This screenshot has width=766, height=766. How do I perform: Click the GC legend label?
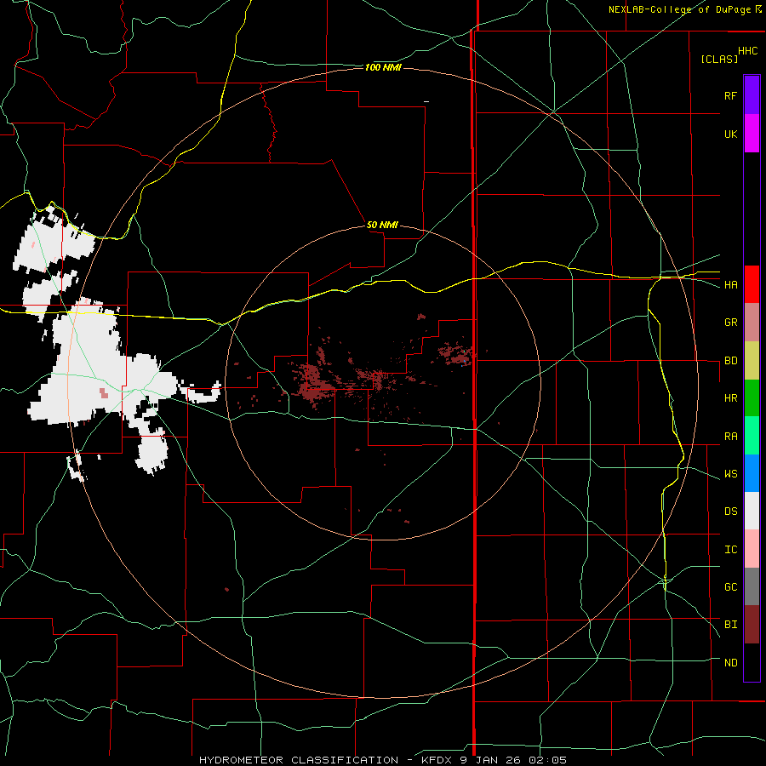730,587
